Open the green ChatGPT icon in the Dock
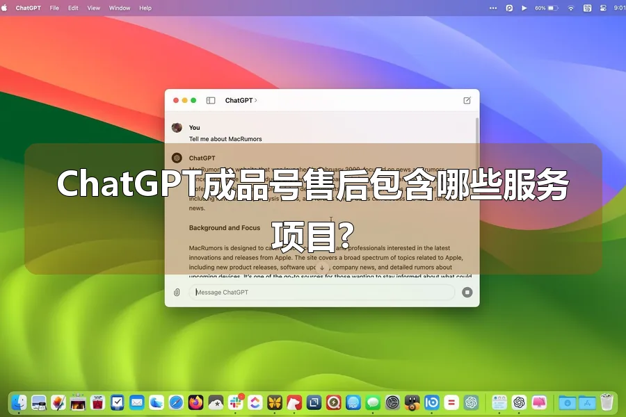 pyautogui.click(x=471, y=402)
